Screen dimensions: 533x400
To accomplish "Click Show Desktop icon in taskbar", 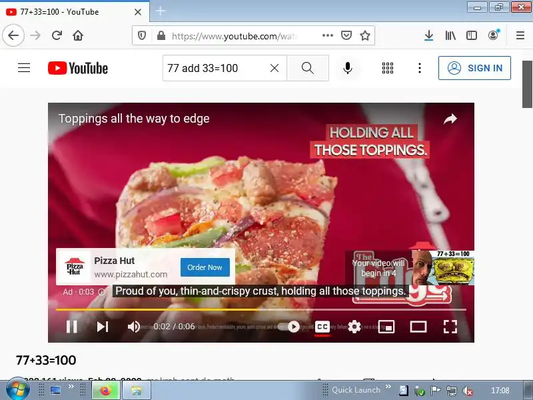I will [x=56, y=390].
